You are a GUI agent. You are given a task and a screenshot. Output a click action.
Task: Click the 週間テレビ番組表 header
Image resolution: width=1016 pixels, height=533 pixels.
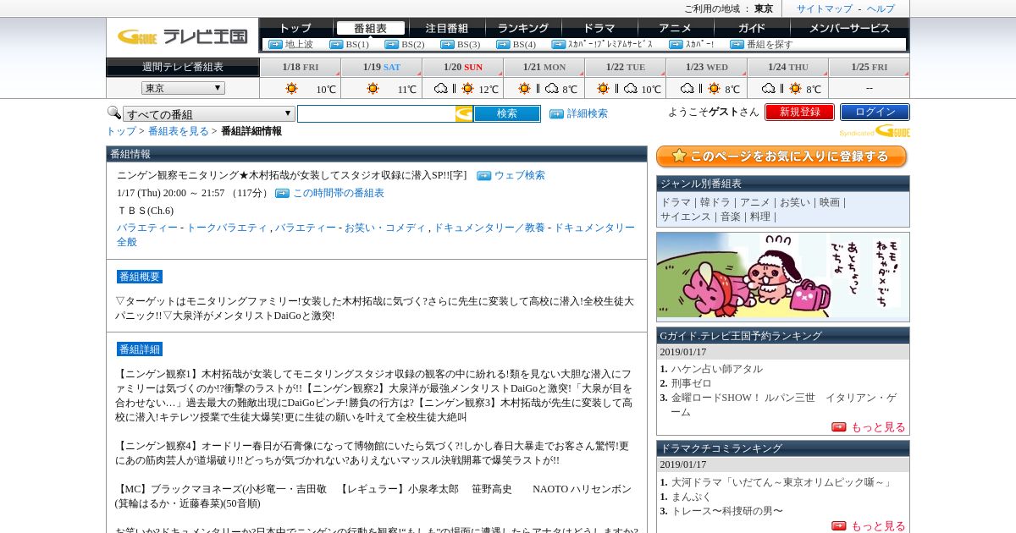coord(183,67)
